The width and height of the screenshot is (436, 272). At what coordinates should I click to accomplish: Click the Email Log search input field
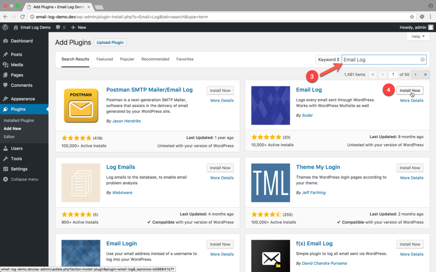click(384, 59)
